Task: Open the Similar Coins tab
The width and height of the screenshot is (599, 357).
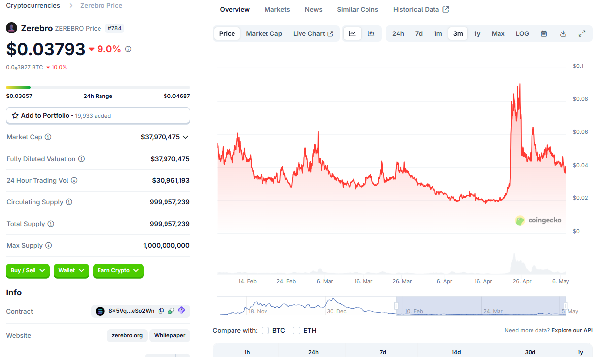Action: click(358, 9)
